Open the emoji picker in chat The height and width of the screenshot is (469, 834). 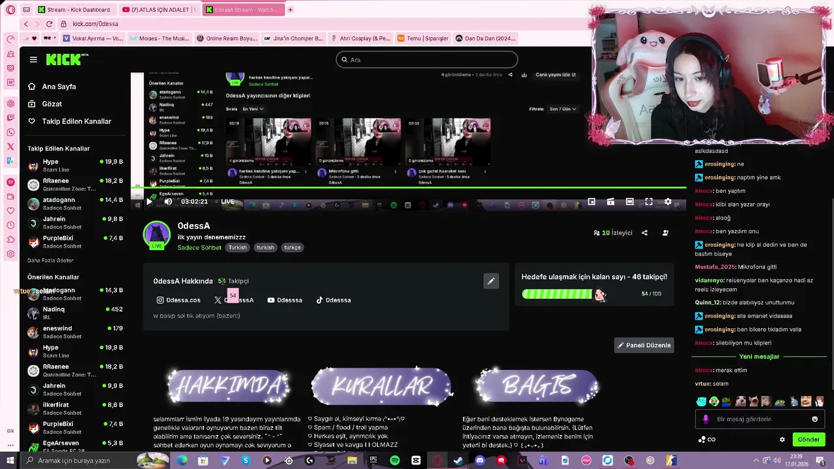coord(814,419)
